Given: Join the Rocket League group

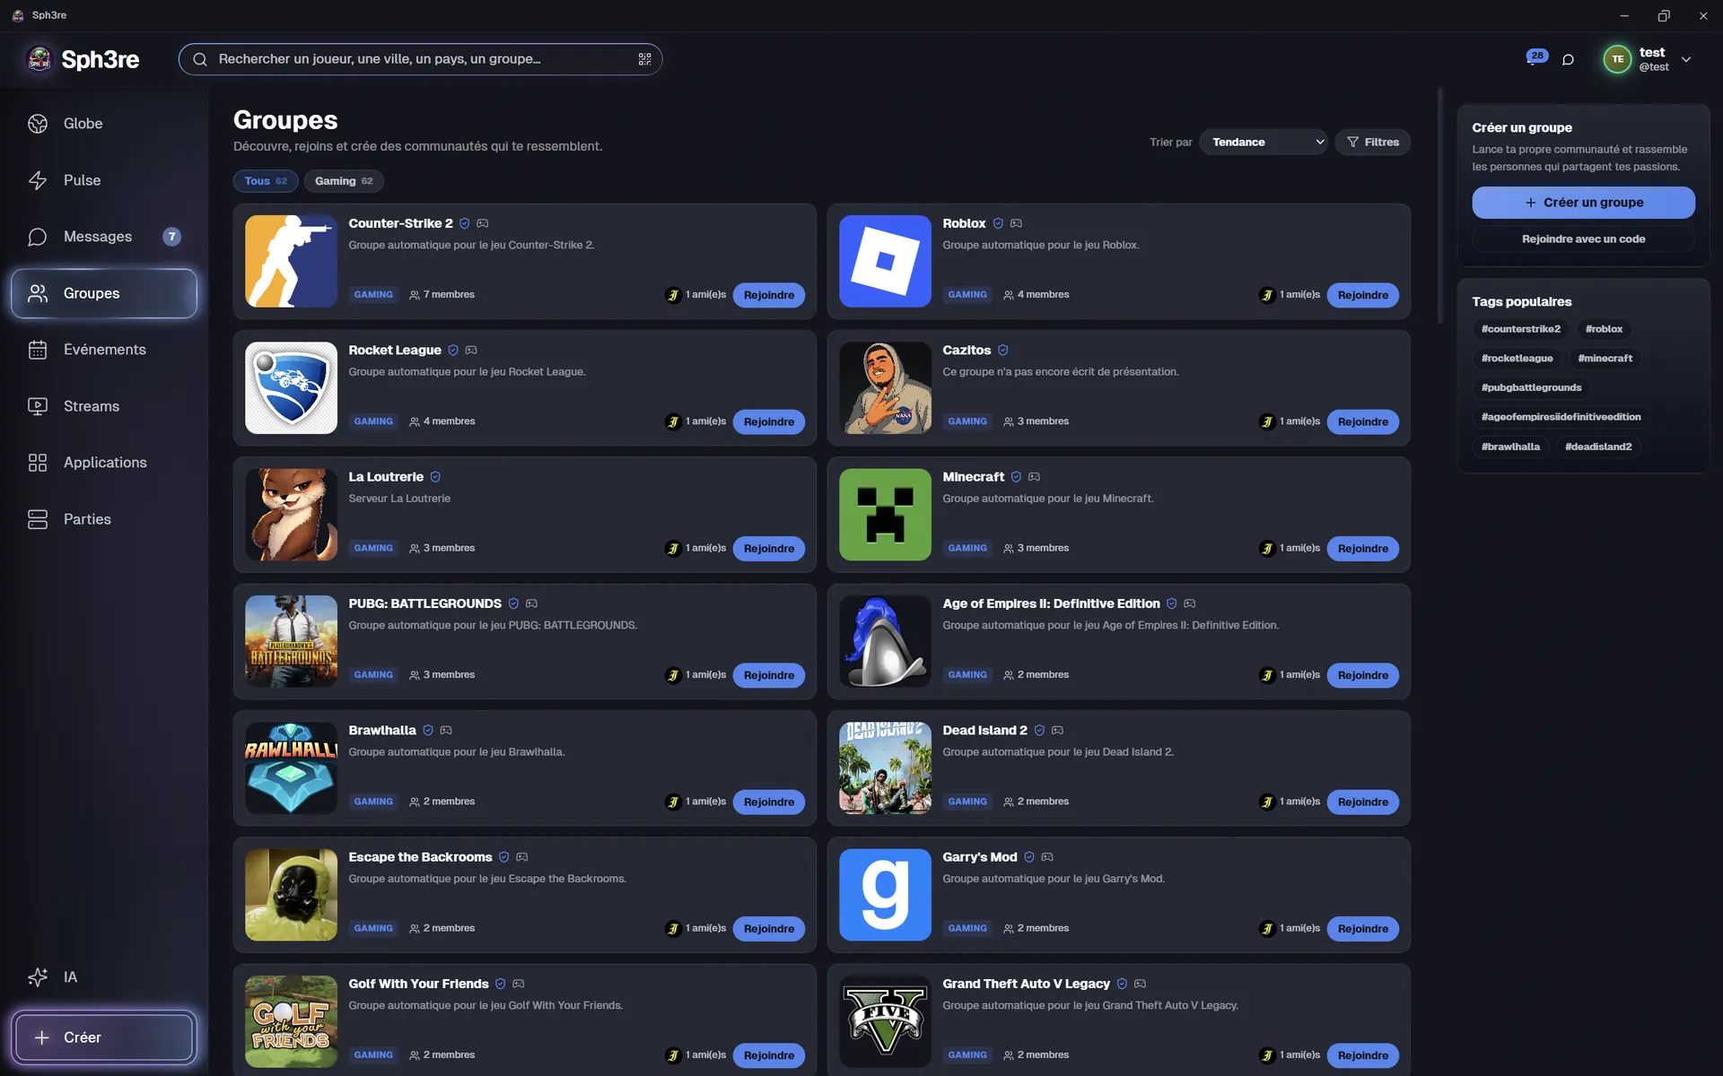Looking at the screenshot, I should coord(768,421).
